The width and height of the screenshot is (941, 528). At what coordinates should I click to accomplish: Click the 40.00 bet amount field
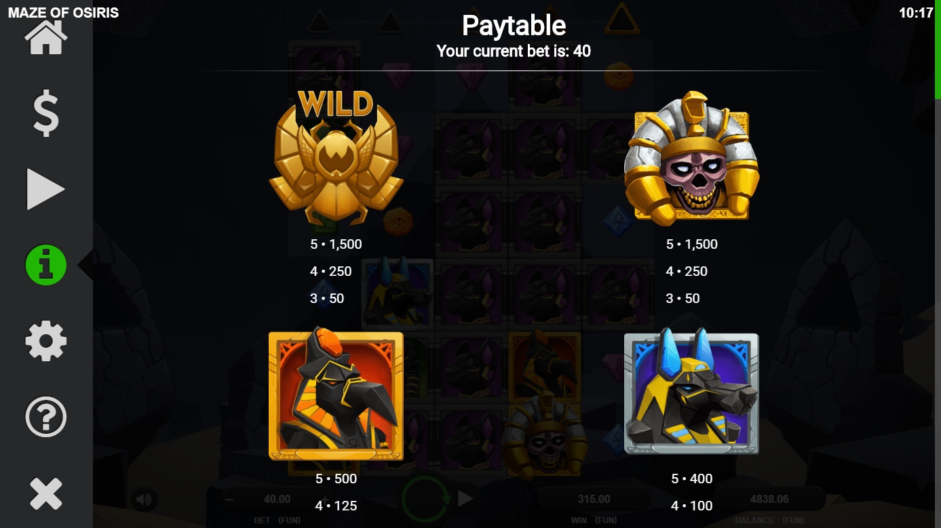277,500
